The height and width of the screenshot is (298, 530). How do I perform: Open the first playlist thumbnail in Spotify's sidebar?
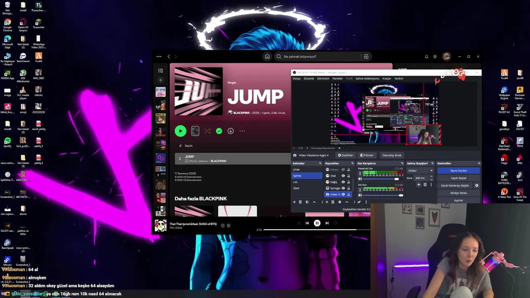161,92
